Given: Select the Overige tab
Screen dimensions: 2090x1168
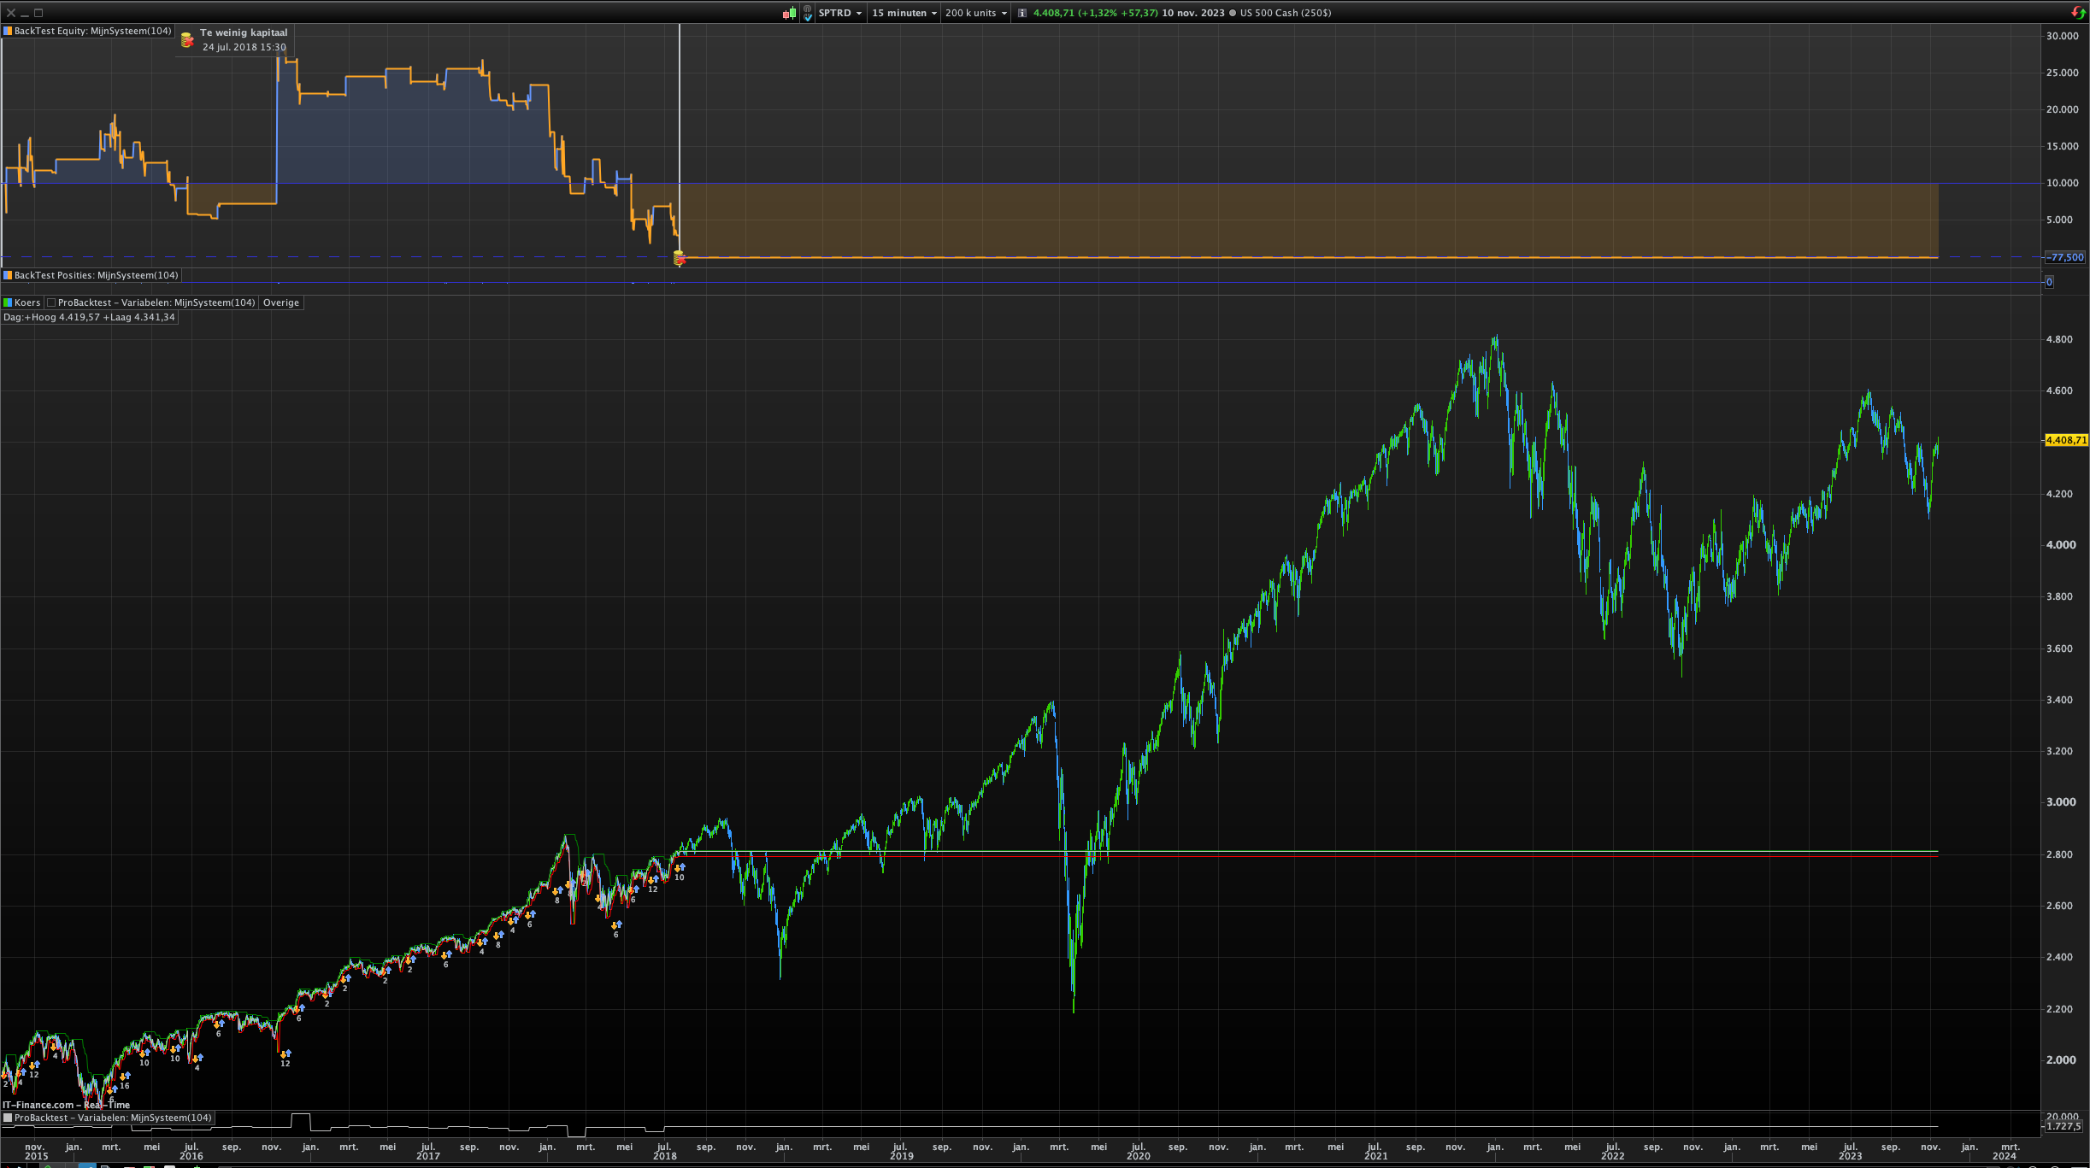Looking at the screenshot, I should point(281,302).
